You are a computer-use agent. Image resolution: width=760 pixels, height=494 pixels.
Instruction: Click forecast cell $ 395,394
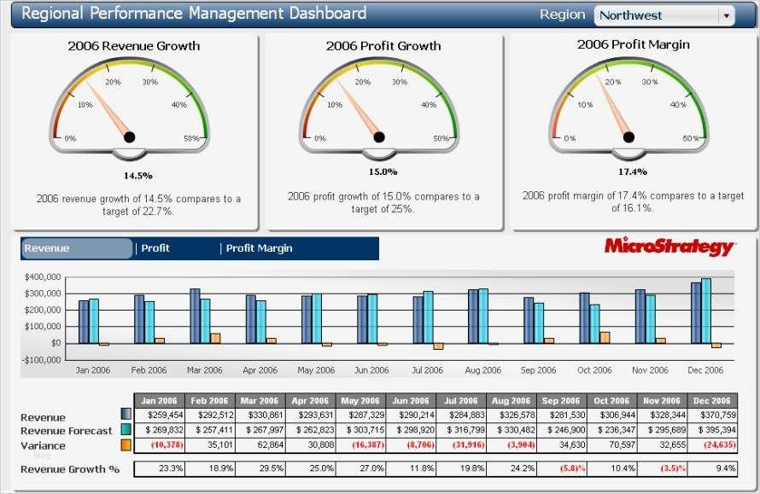click(712, 430)
